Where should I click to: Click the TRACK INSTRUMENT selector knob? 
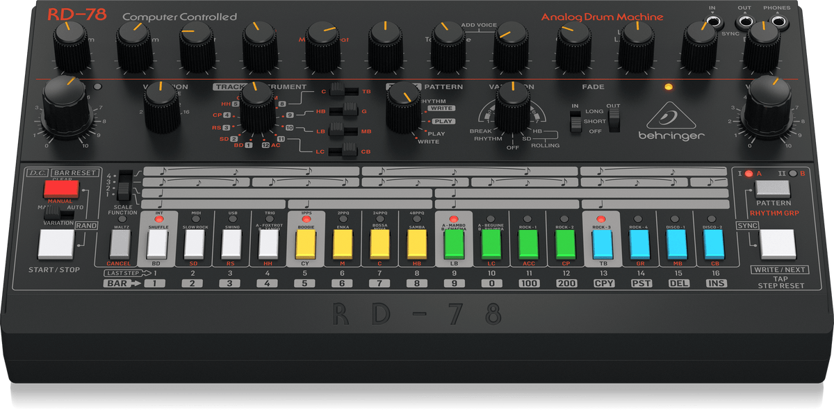(257, 110)
